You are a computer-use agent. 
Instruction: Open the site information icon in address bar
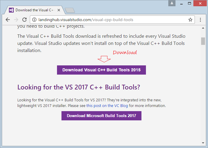tap(34, 20)
